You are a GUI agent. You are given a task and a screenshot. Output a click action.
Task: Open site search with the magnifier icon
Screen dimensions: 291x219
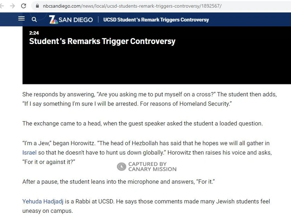pos(34,19)
